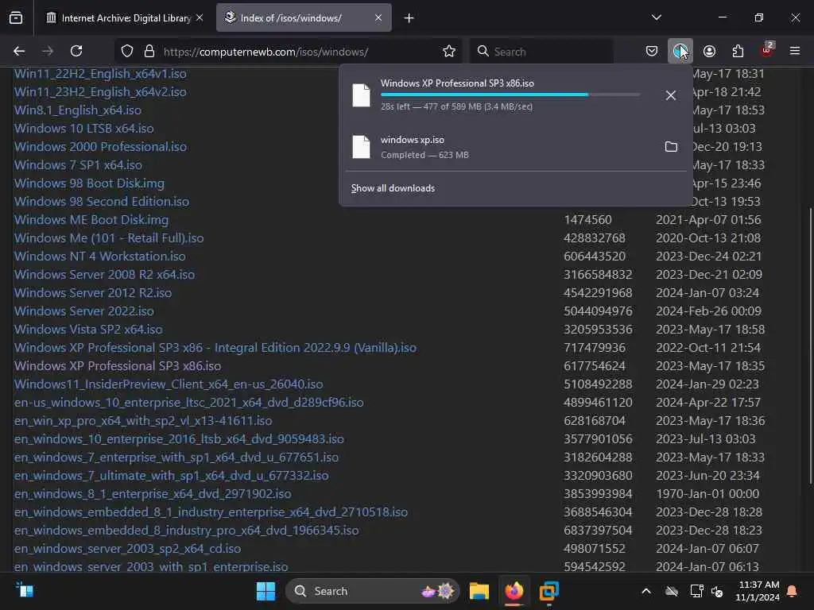Open Windows NT 4 Workstation.iso
Image resolution: width=814 pixels, height=610 pixels.
coord(99,257)
